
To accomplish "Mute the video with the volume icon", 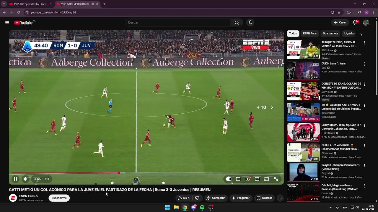I will click(25, 179).
